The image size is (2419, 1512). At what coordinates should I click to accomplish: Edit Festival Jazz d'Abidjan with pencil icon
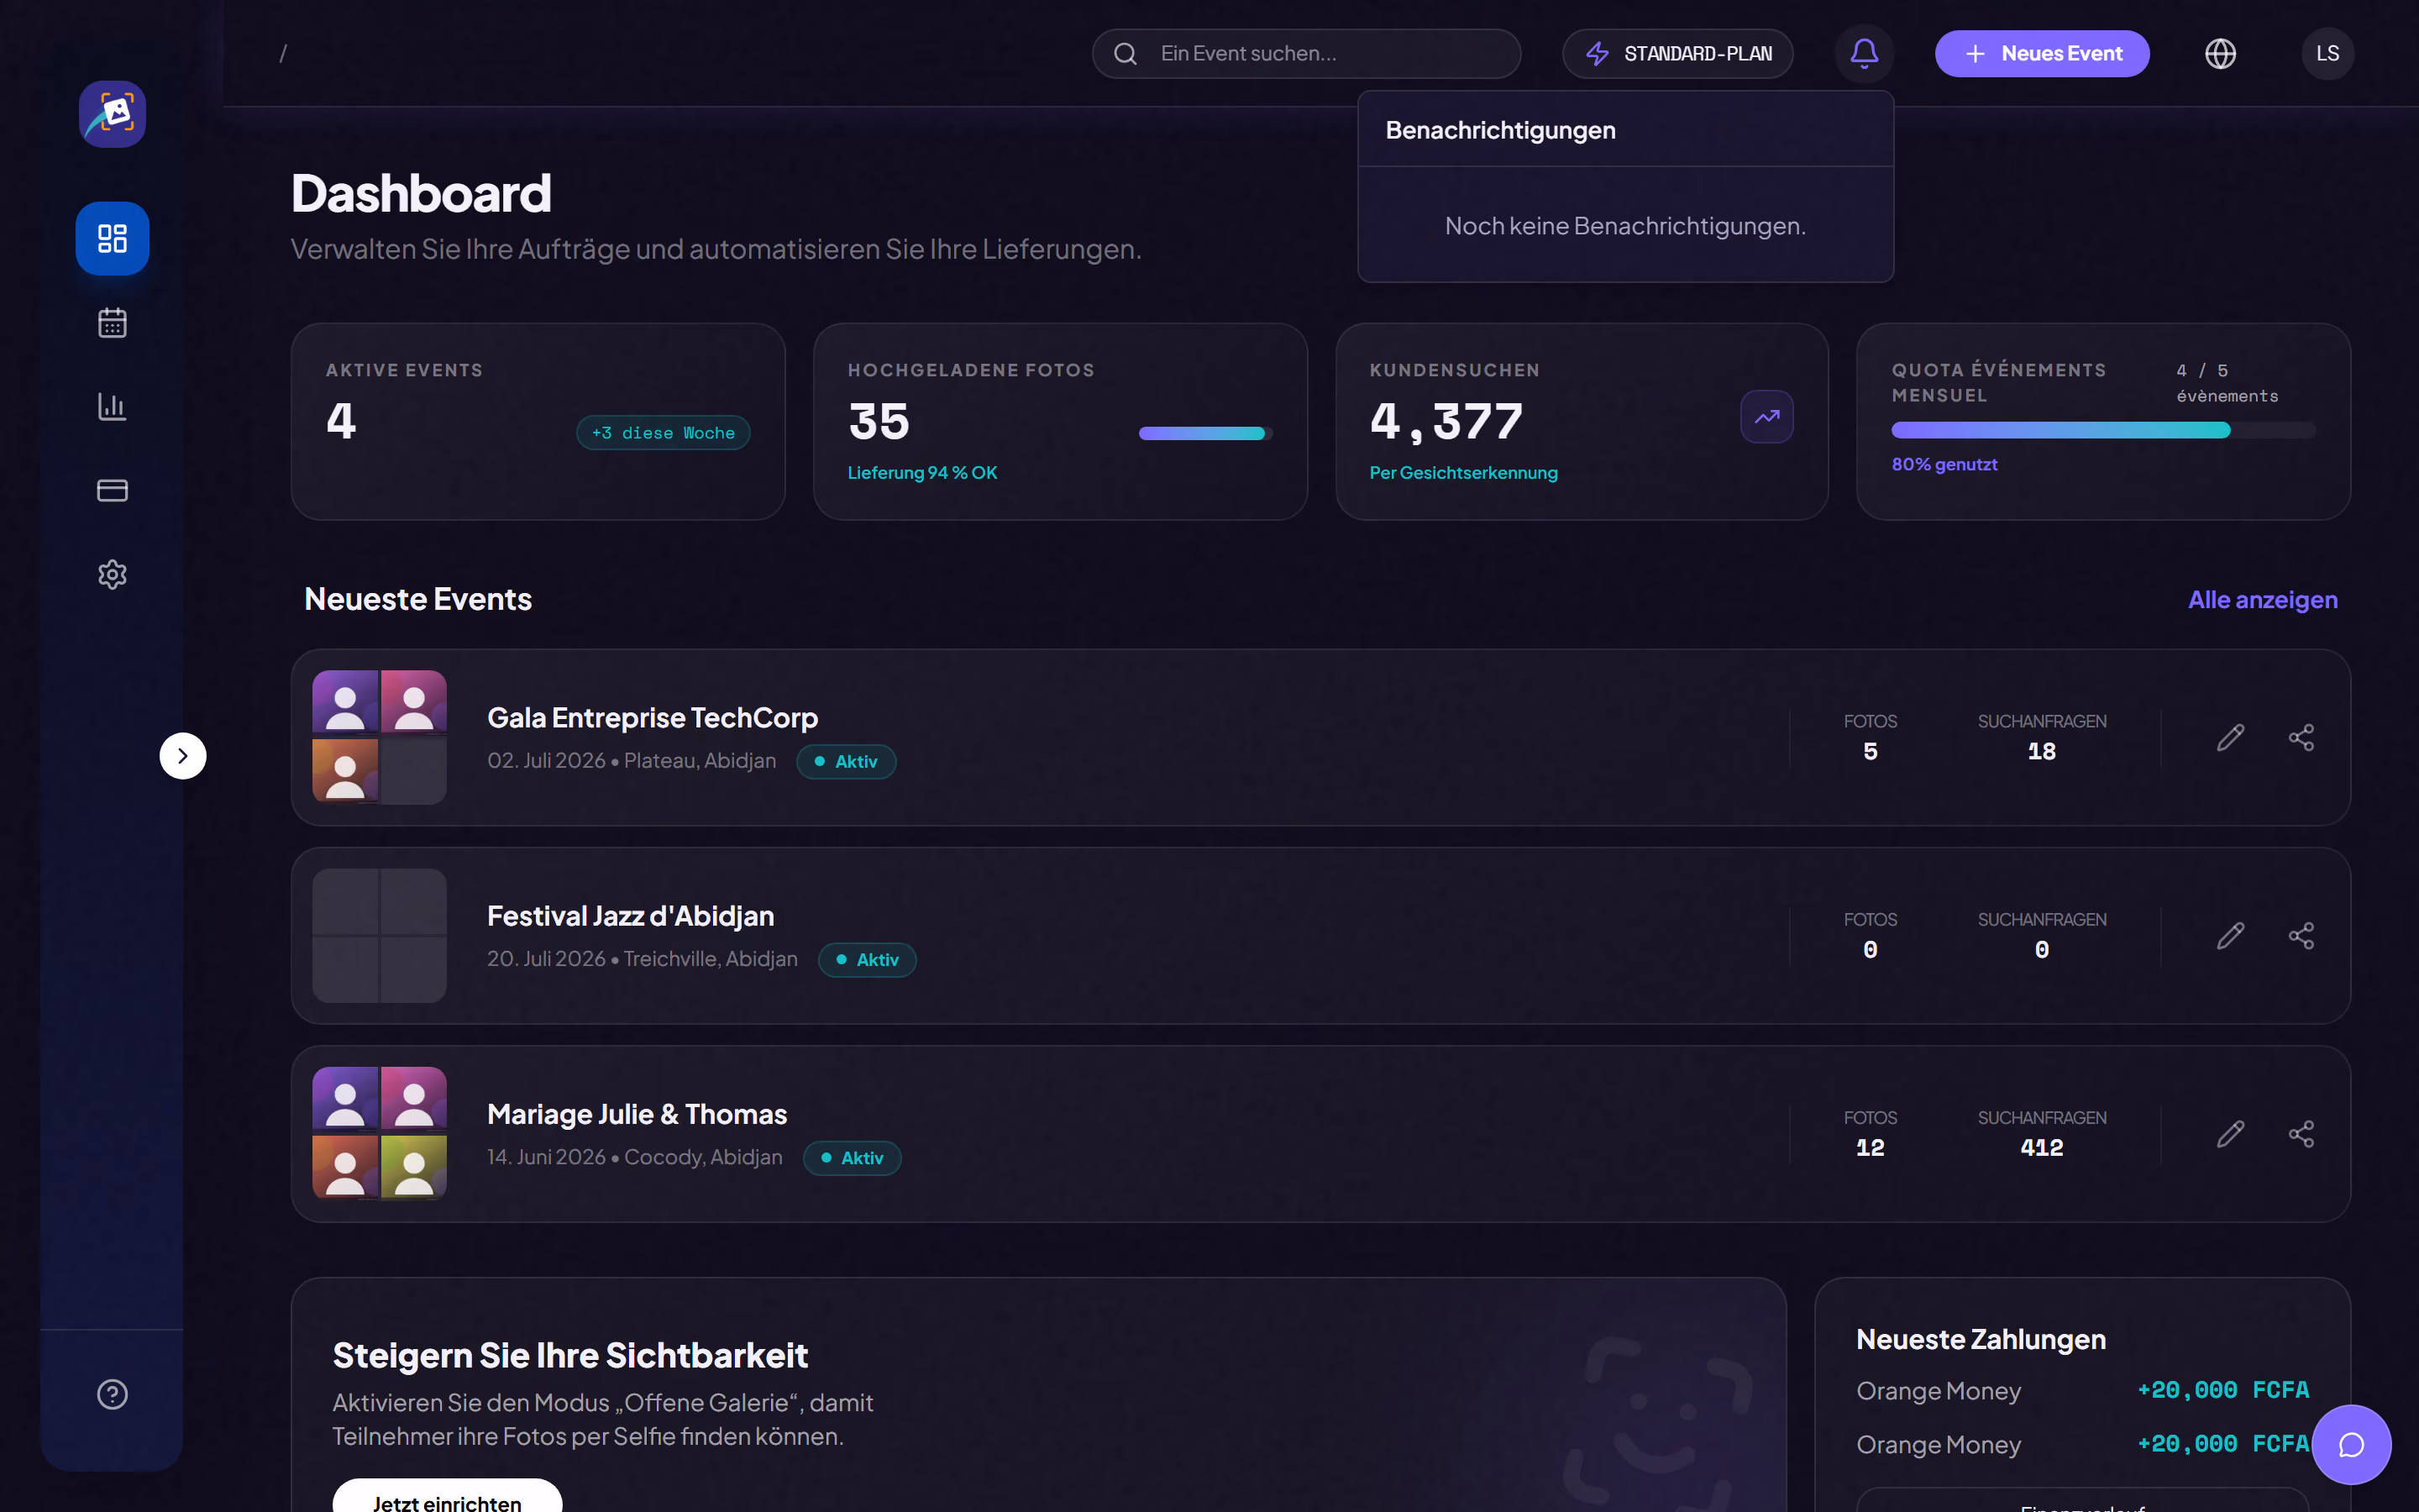click(2230, 936)
